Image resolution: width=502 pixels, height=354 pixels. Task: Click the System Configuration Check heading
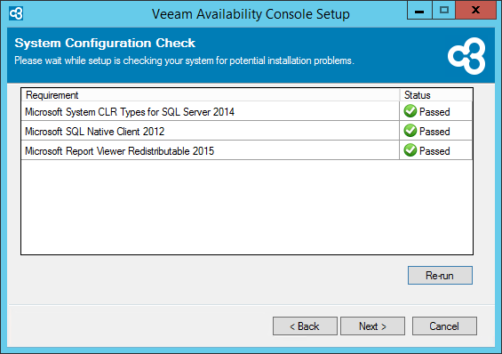click(105, 43)
